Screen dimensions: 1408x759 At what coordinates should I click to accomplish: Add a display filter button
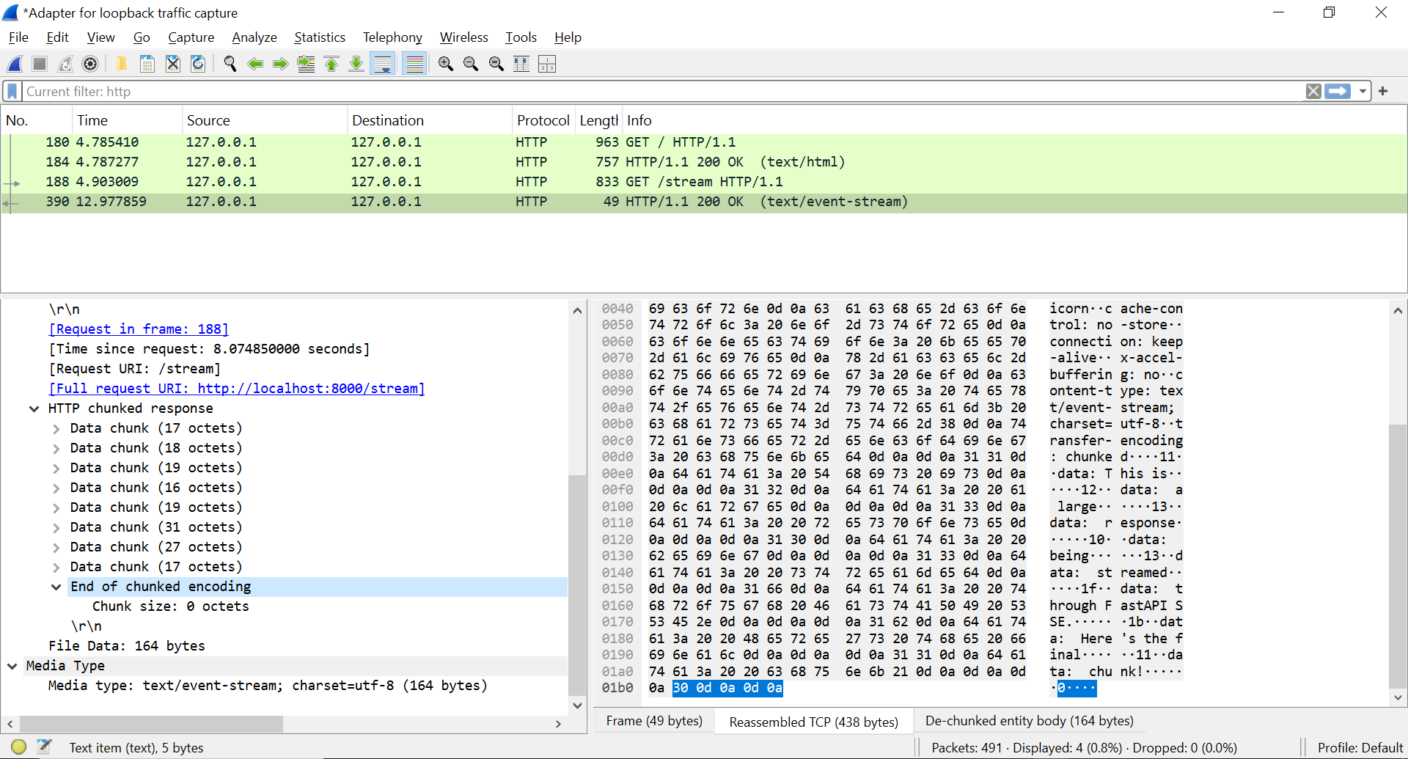(x=1383, y=91)
